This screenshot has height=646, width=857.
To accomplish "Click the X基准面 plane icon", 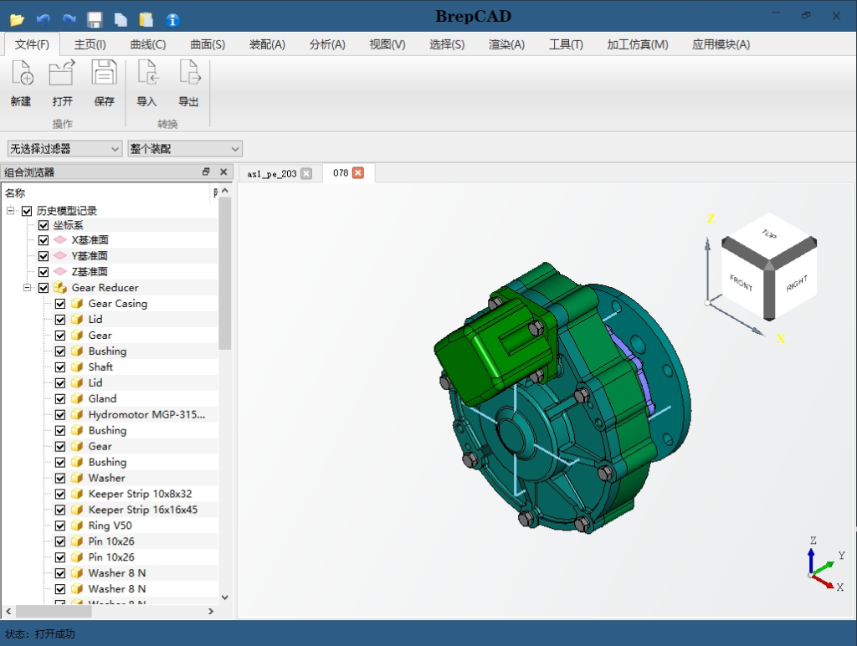I will [x=60, y=240].
